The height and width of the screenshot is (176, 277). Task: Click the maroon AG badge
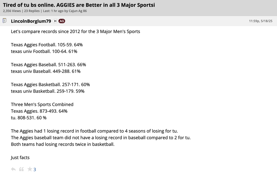click(x=62, y=21)
